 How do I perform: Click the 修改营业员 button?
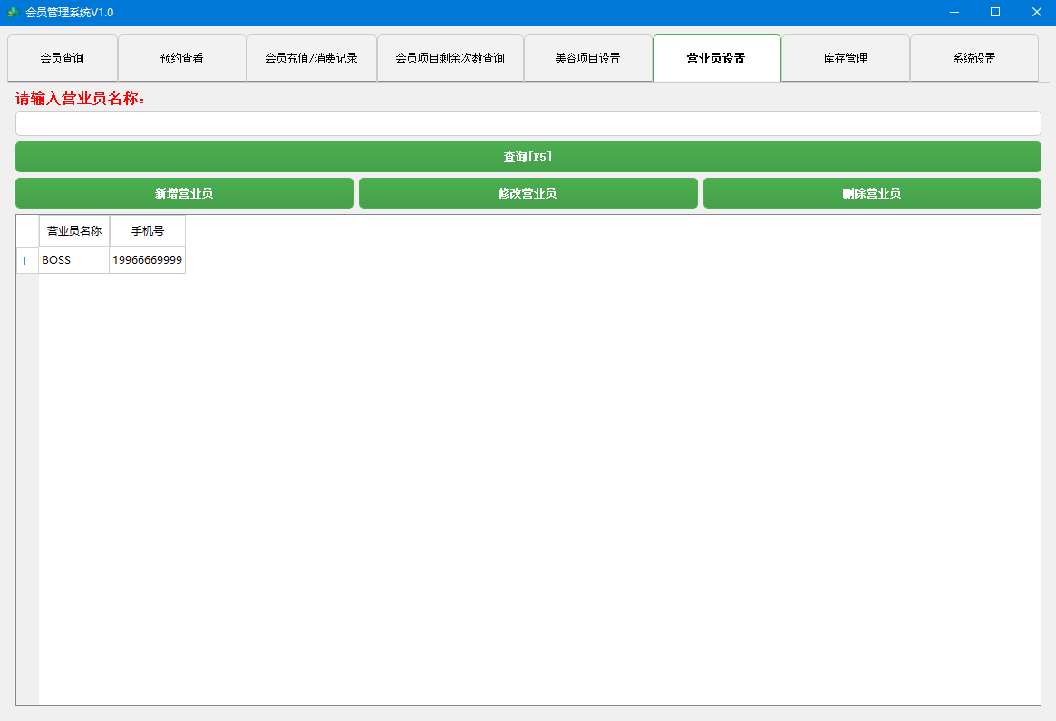click(528, 192)
